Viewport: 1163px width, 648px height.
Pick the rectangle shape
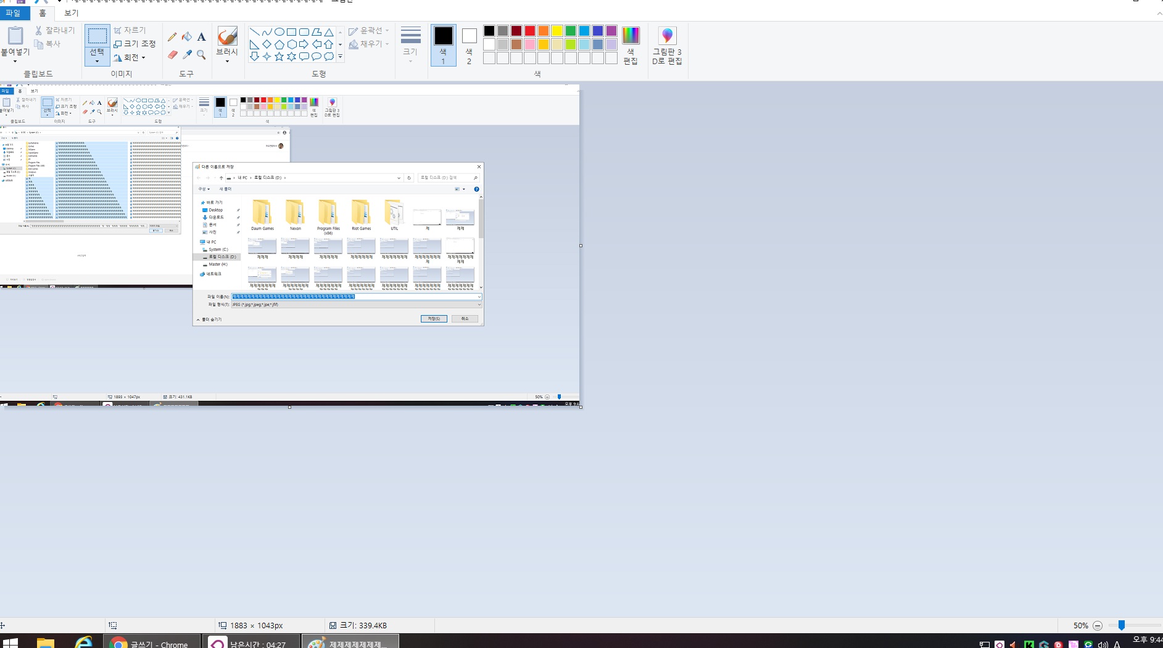coord(291,32)
